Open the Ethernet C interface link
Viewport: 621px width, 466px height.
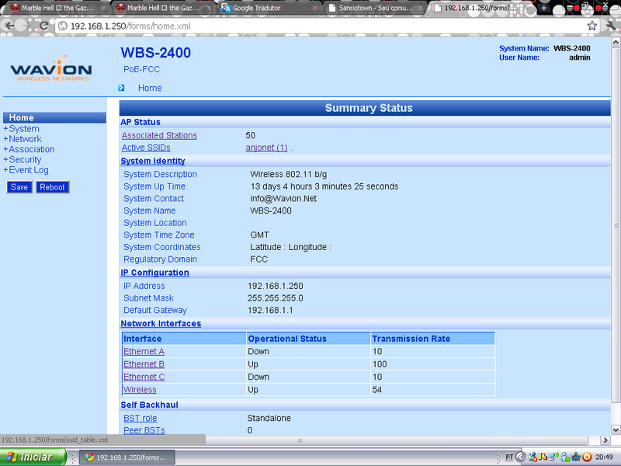(x=144, y=377)
